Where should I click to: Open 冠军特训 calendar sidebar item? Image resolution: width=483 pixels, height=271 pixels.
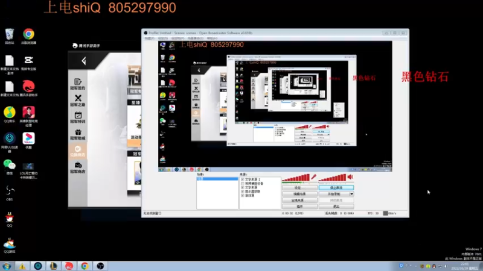78,117
